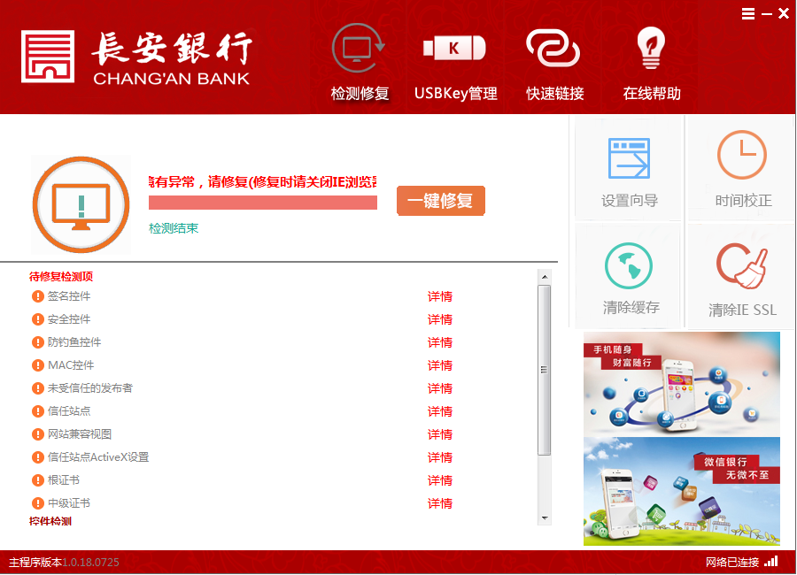The height and width of the screenshot is (575, 797).
Task: Click warning icon beside 未受信任的发布者
Action: pyautogui.click(x=37, y=388)
